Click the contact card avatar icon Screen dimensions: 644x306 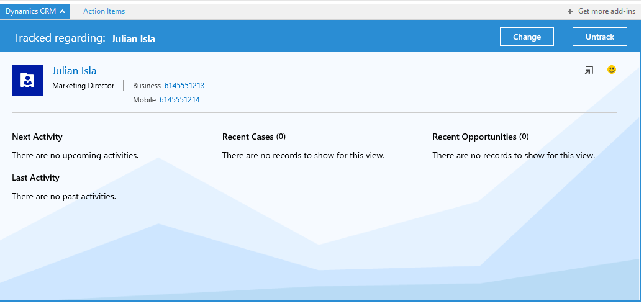27,80
